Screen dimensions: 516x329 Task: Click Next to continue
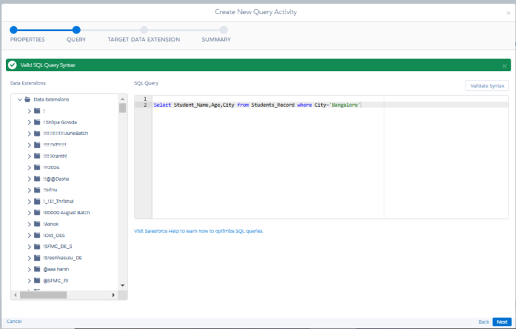click(502, 322)
